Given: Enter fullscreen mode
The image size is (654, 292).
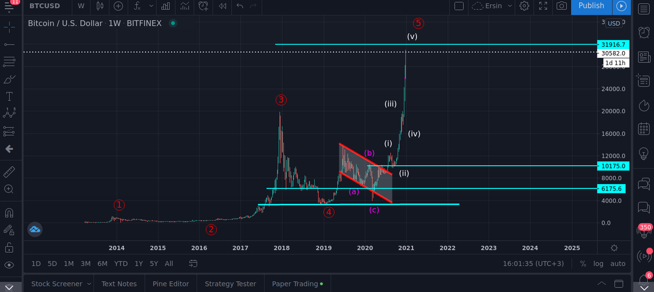Looking at the screenshot, I should 543,6.
